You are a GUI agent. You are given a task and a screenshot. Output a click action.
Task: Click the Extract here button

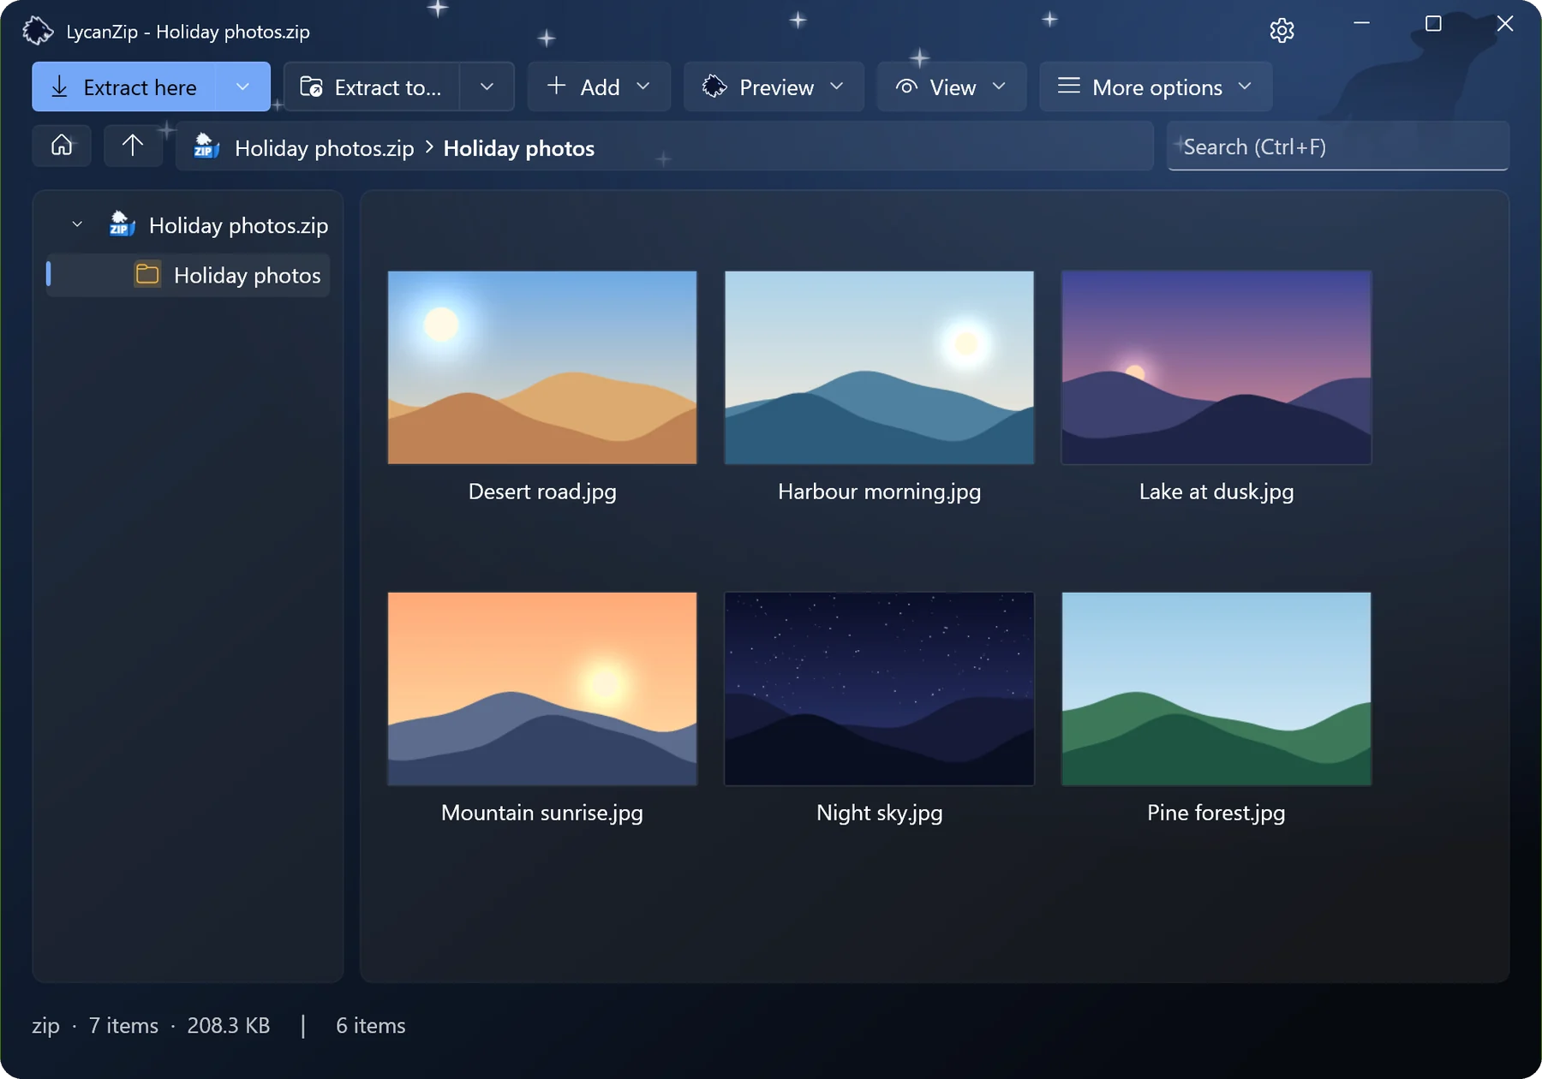(x=124, y=86)
